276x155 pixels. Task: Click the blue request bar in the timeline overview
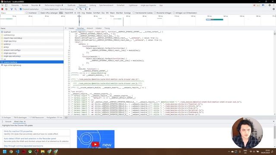coord(215,19)
